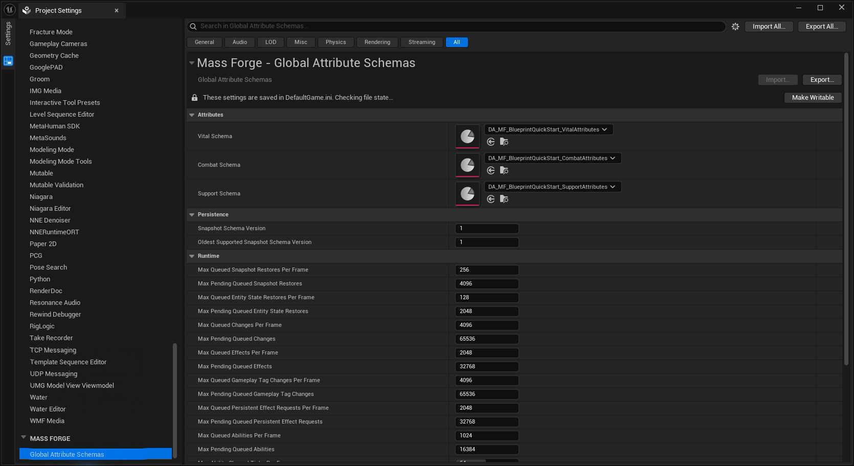Edit Max Queued Abilities Per Frame value
This screenshot has height=466, width=854.
pos(487,436)
